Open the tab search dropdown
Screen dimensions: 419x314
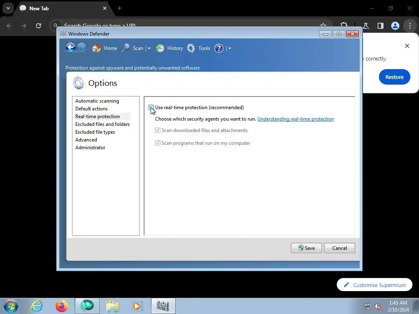point(8,8)
